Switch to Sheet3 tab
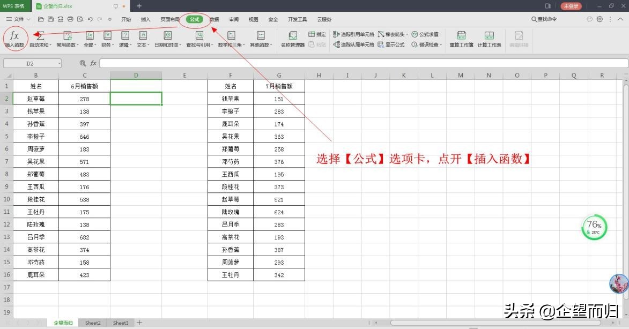 [121, 323]
